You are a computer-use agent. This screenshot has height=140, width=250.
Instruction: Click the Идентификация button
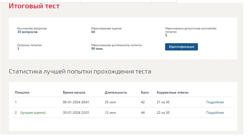point(181,47)
